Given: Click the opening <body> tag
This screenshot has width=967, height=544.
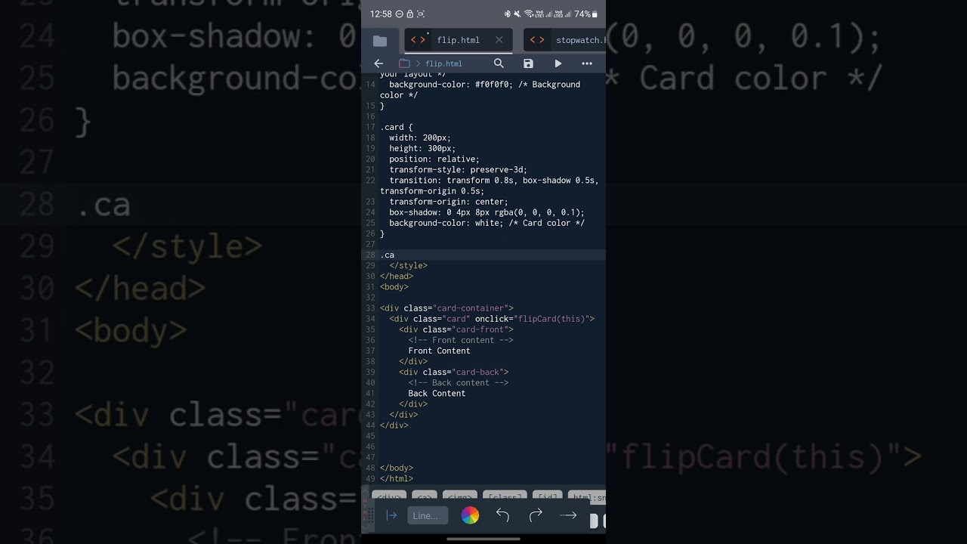Looking at the screenshot, I should (394, 287).
